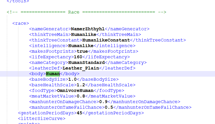Click the baseBodySize value 1.0
Image resolution: width=215 pixels, height=124 pixels.
[x=72, y=79]
